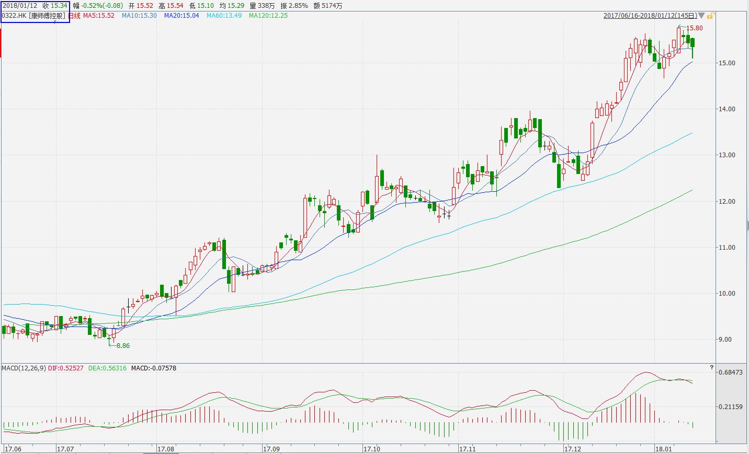Click the closing price 收 15.34

55,6
